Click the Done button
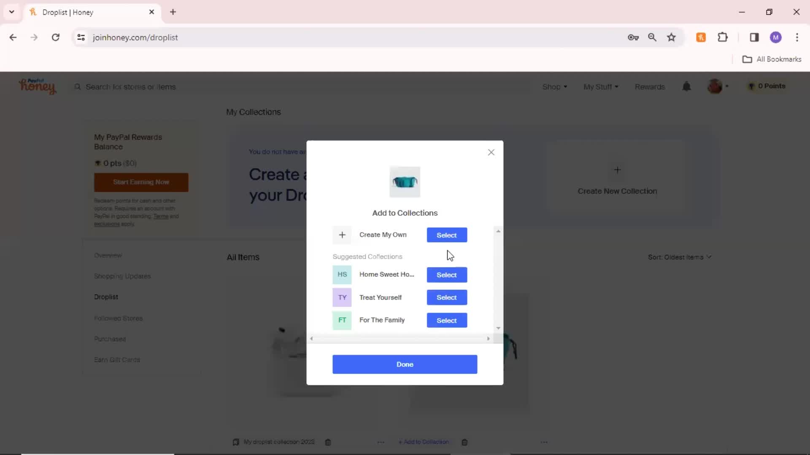The width and height of the screenshot is (810, 455). point(405,364)
